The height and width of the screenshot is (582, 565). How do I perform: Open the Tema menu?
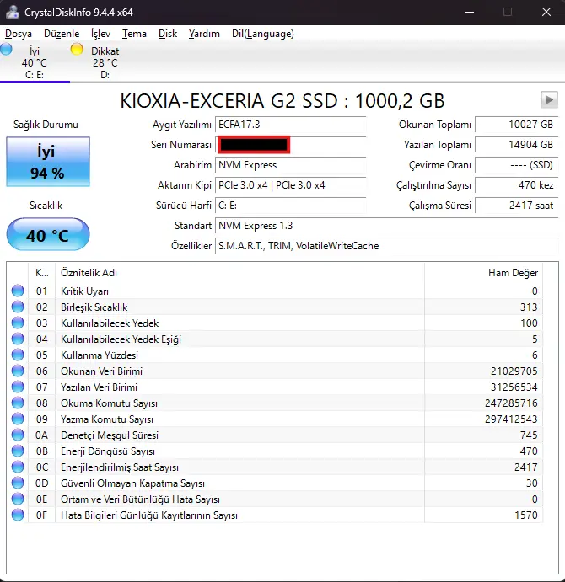click(x=134, y=34)
